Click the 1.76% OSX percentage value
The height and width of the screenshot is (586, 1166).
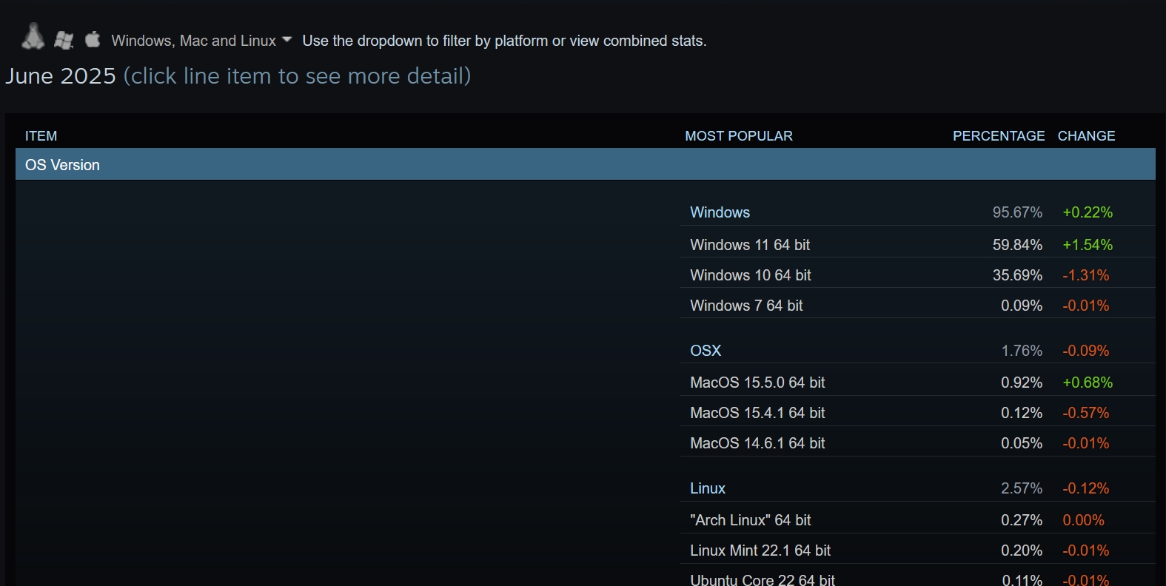[x=1022, y=351]
